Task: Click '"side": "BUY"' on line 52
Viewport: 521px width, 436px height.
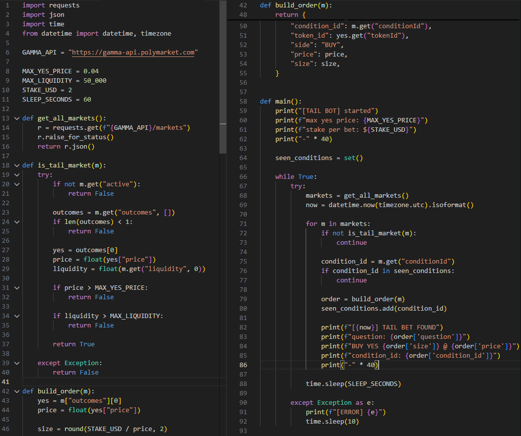Action: 317,45
